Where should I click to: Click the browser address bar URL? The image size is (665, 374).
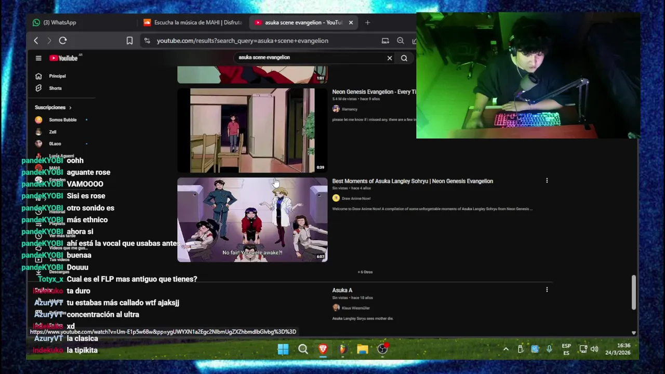tap(243, 41)
